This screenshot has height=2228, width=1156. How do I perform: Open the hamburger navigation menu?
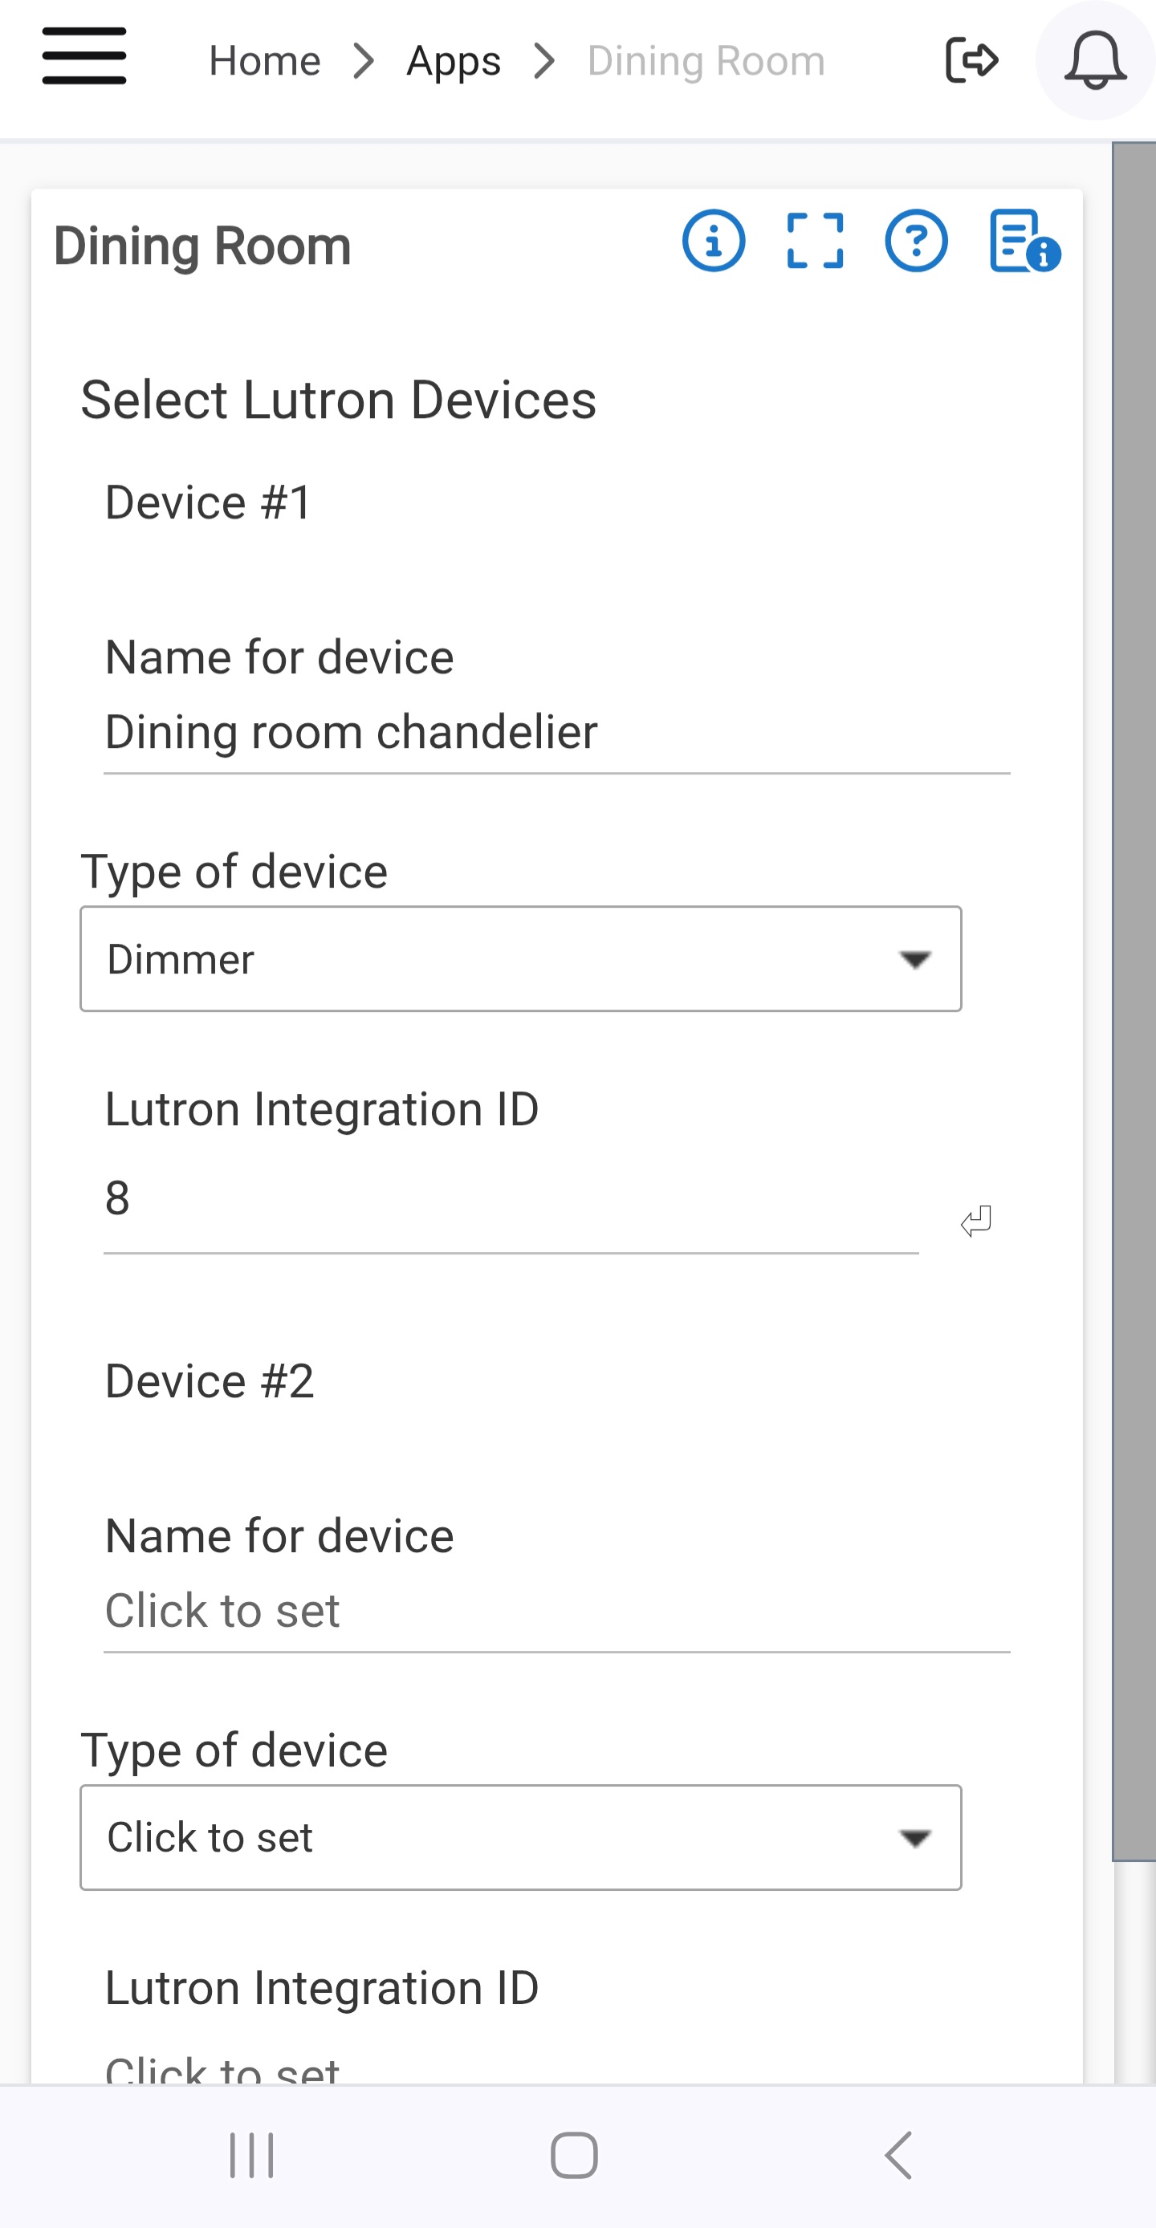tap(84, 56)
